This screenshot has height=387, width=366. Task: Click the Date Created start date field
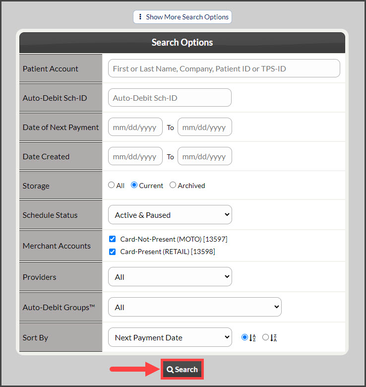click(135, 156)
